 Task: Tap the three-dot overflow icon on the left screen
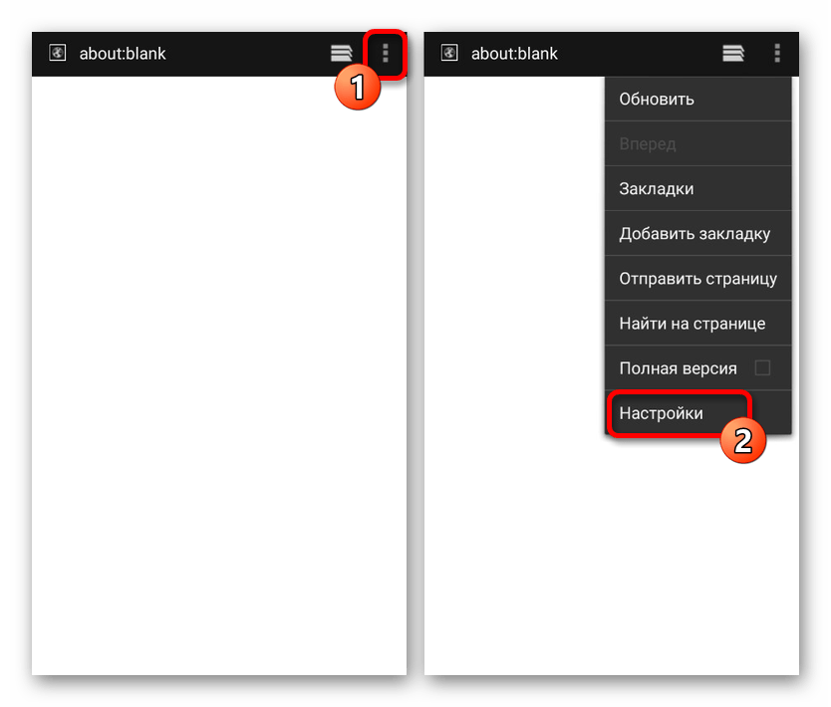tap(386, 54)
